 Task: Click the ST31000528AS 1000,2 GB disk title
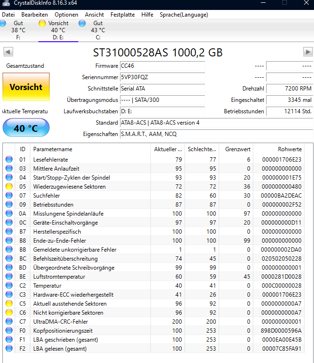(158, 52)
